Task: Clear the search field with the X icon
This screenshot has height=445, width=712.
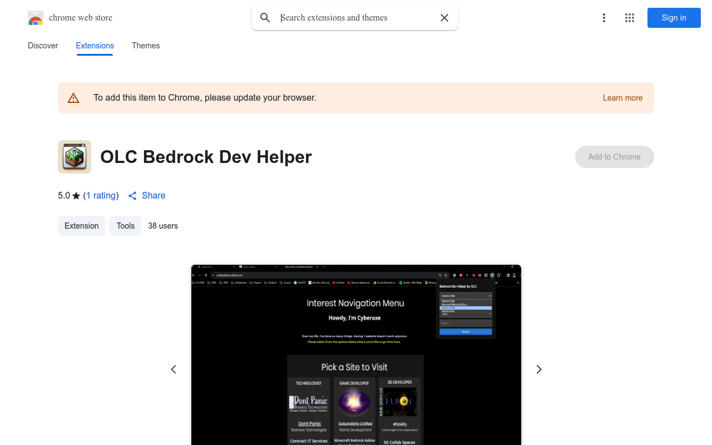Action: [444, 18]
